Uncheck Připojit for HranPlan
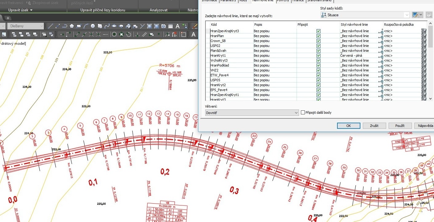This screenshot has width=434, height=222. pyautogui.click(x=318, y=36)
